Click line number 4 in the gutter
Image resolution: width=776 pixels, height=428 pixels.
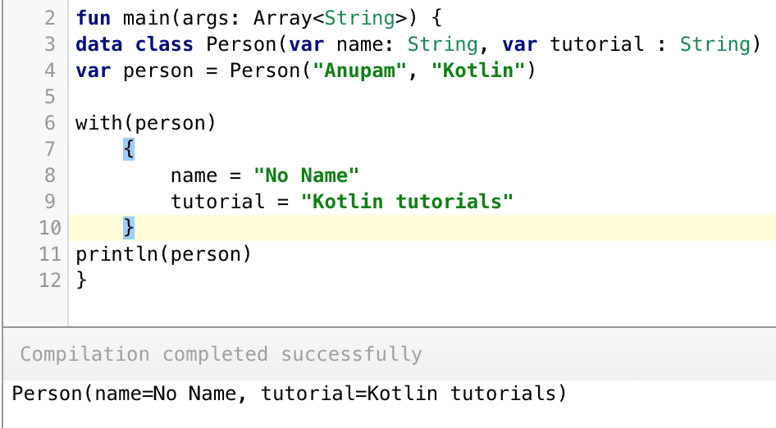pyautogui.click(x=50, y=71)
